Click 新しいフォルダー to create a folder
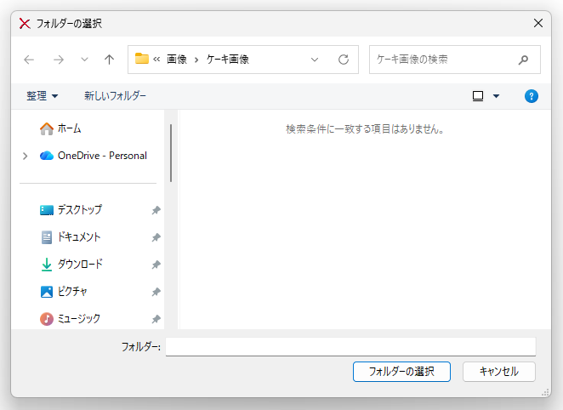This screenshot has width=563, height=410. (x=115, y=96)
